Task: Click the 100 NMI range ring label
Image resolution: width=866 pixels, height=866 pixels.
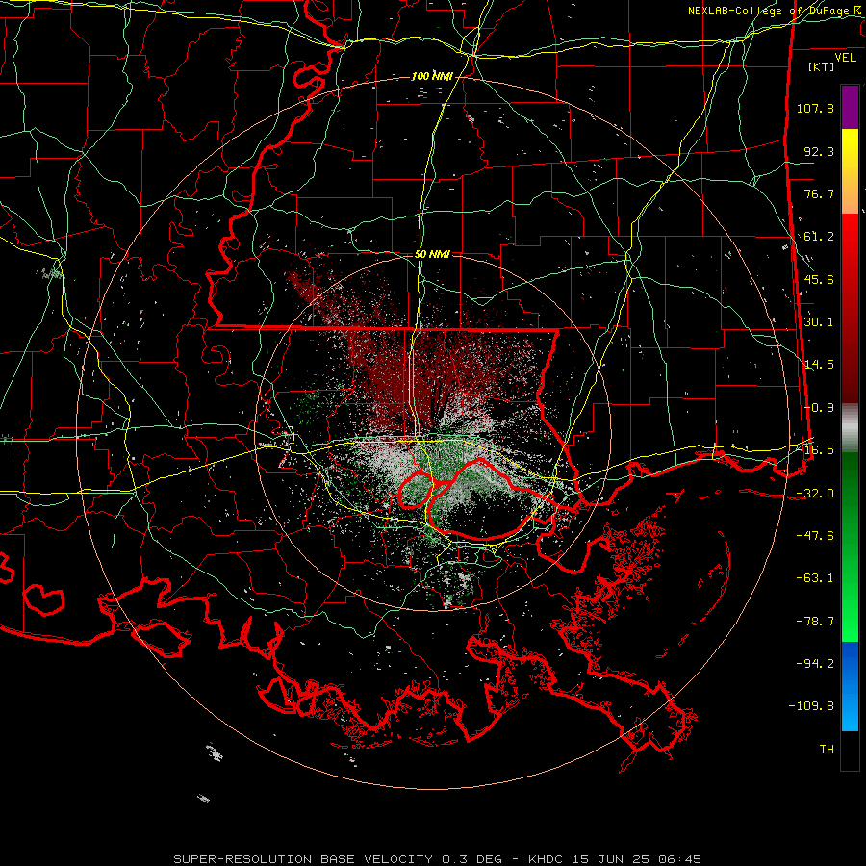Action: point(432,76)
